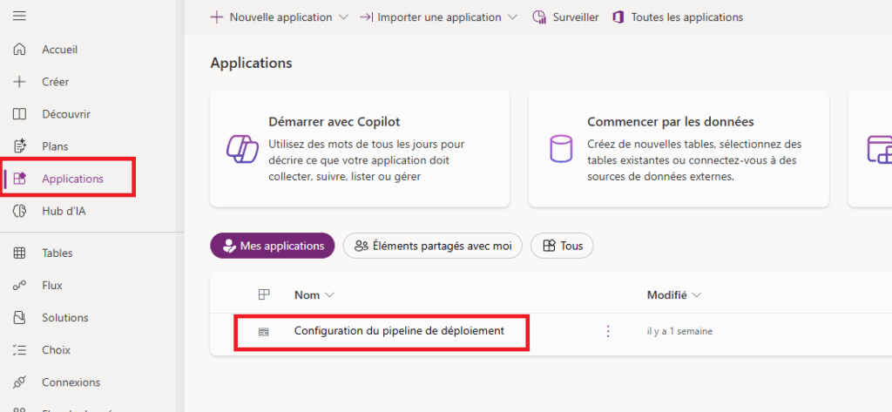Expand the Nouvelle application dropdown arrow

(x=343, y=17)
